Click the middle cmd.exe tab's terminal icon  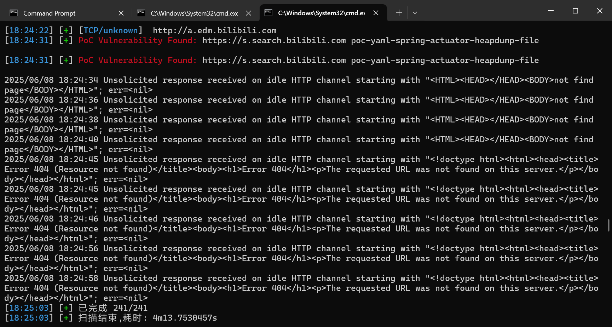(x=141, y=13)
